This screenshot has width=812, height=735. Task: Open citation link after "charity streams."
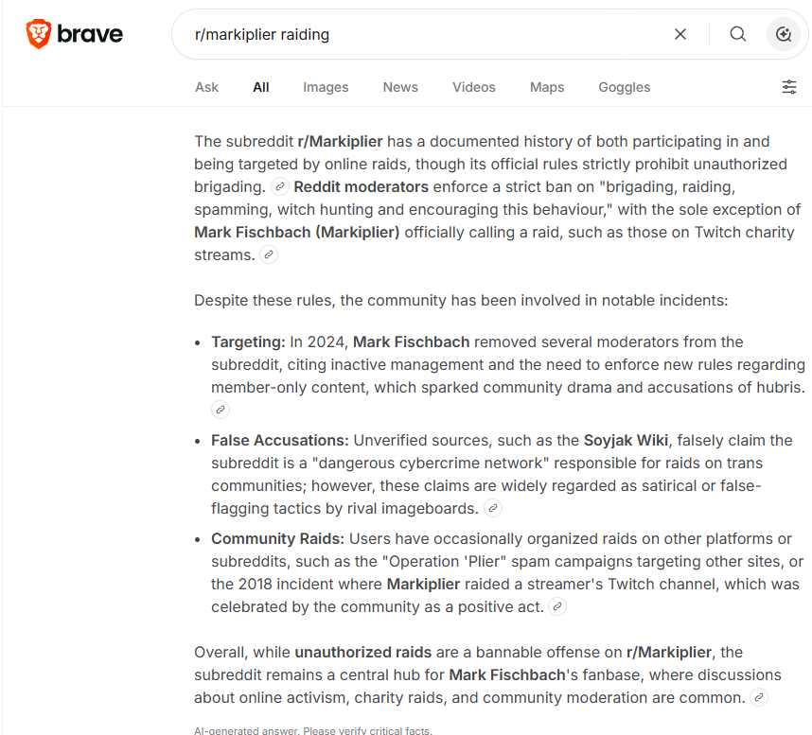268,254
